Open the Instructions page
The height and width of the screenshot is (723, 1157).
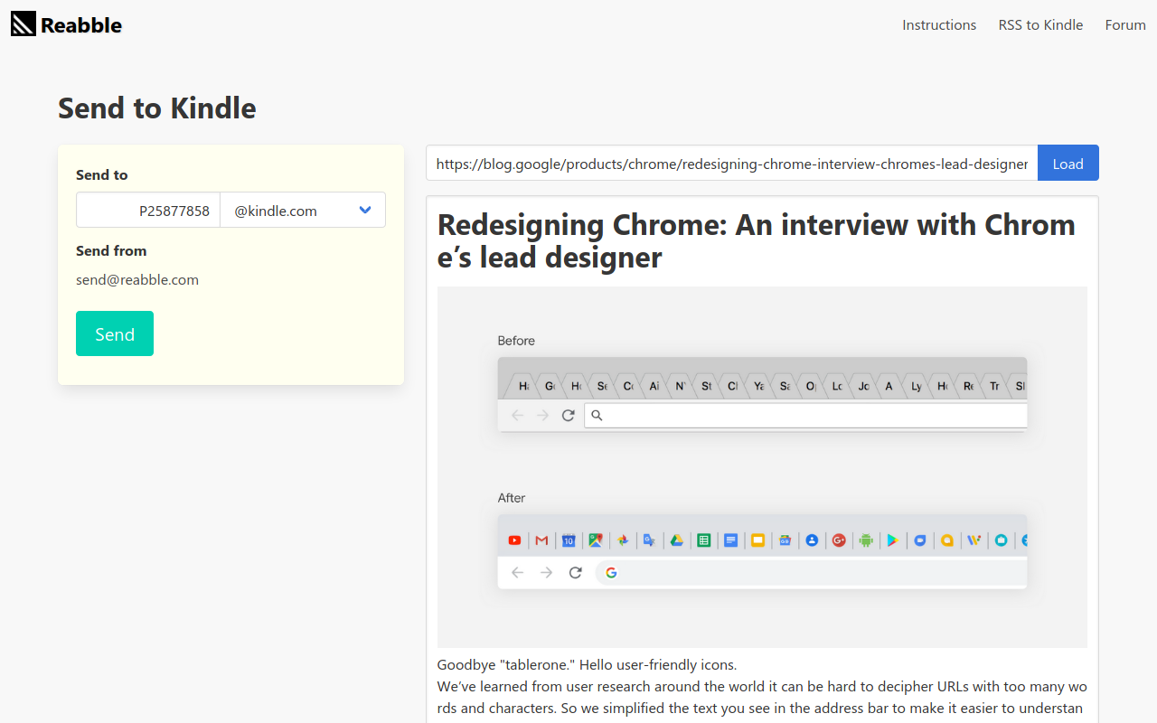[939, 24]
